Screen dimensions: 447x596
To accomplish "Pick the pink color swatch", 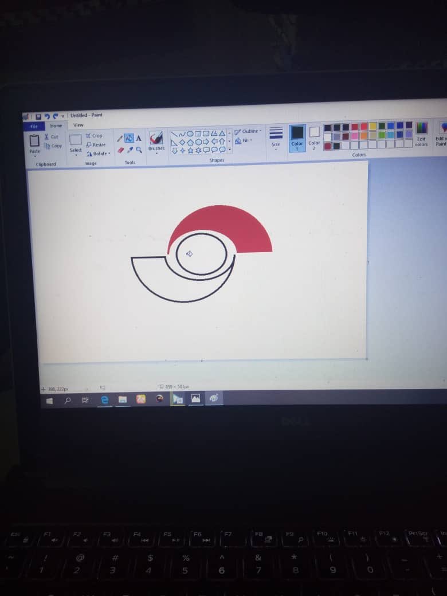I will (x=355, y=136).
